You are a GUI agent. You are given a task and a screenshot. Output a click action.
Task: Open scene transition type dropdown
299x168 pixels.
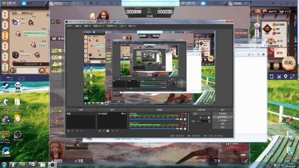click(x=201, y=114)
